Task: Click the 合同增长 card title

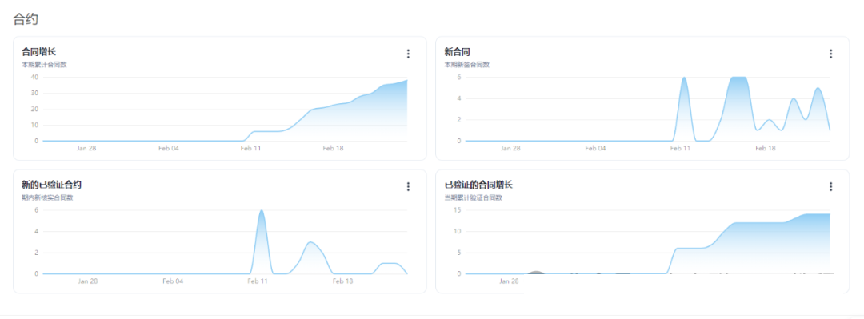Action: click(38, 52)
